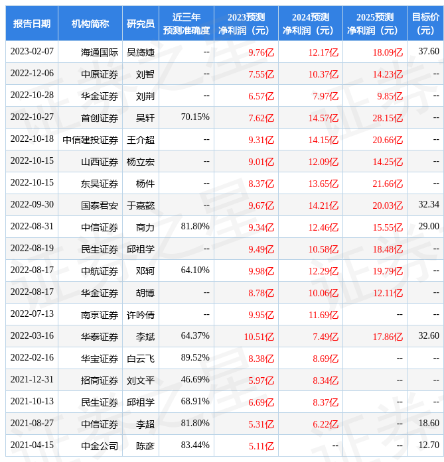This screenshot has height=462, width=444.
Task: Select researcher 王介超
Action: [141, 140]
